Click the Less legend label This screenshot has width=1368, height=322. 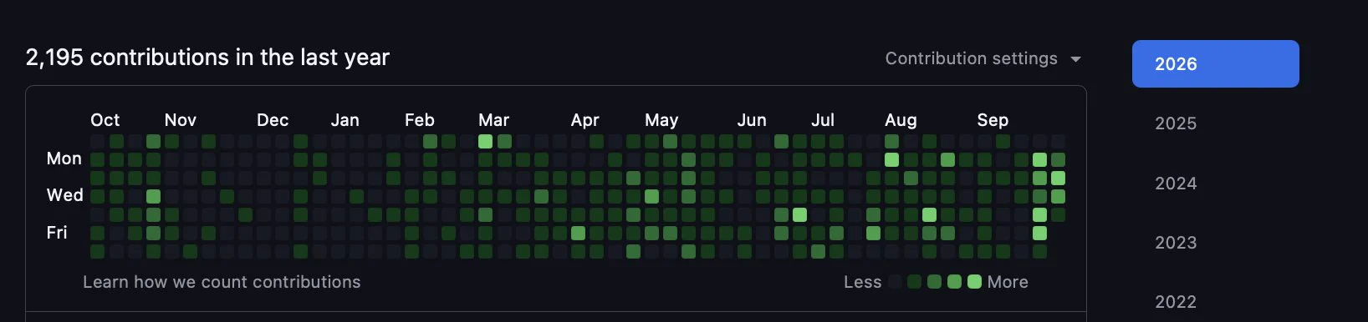click(863, 282)
